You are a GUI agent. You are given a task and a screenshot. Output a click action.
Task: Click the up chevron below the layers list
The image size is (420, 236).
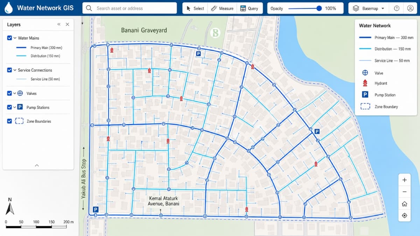tap(37, 165)
